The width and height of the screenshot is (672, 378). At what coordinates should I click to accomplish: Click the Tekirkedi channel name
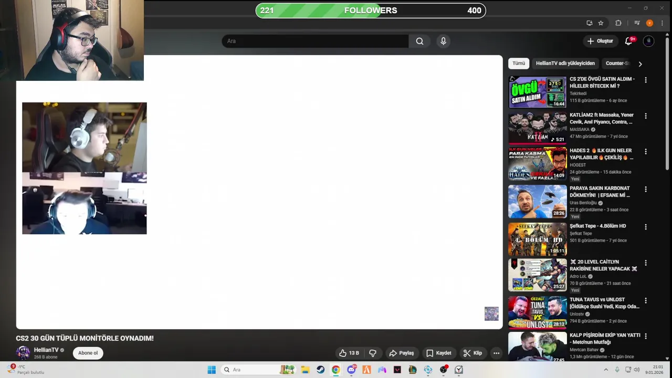[578, 93]
